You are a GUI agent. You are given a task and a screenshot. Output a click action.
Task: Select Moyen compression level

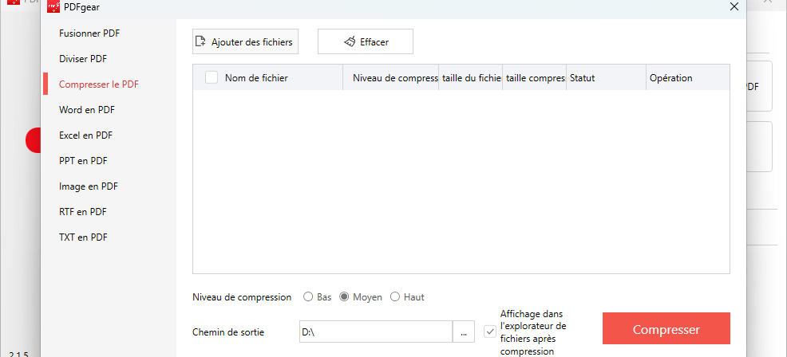click(x=344, y=296)
